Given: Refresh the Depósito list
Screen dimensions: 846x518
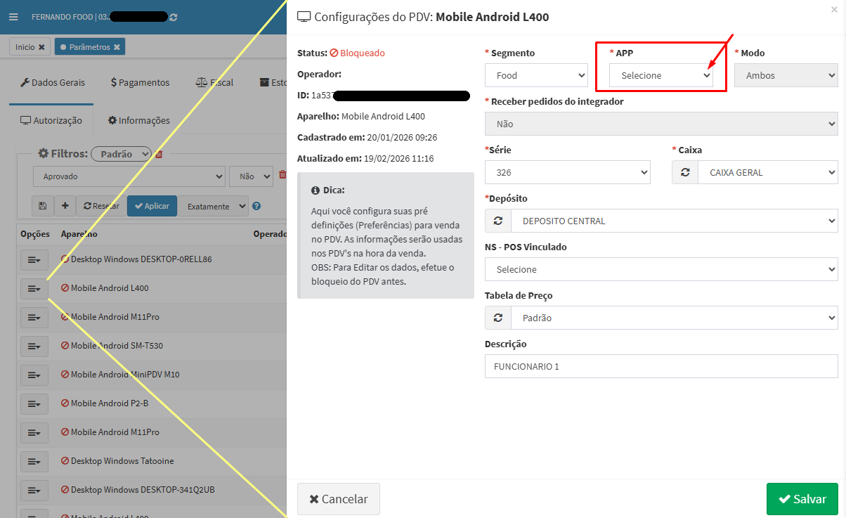Looking at the screenshot, I should click(x=498, y=221).
